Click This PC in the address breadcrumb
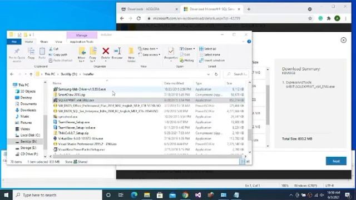This screenshot has width=356, height=200. pos(50,74)
